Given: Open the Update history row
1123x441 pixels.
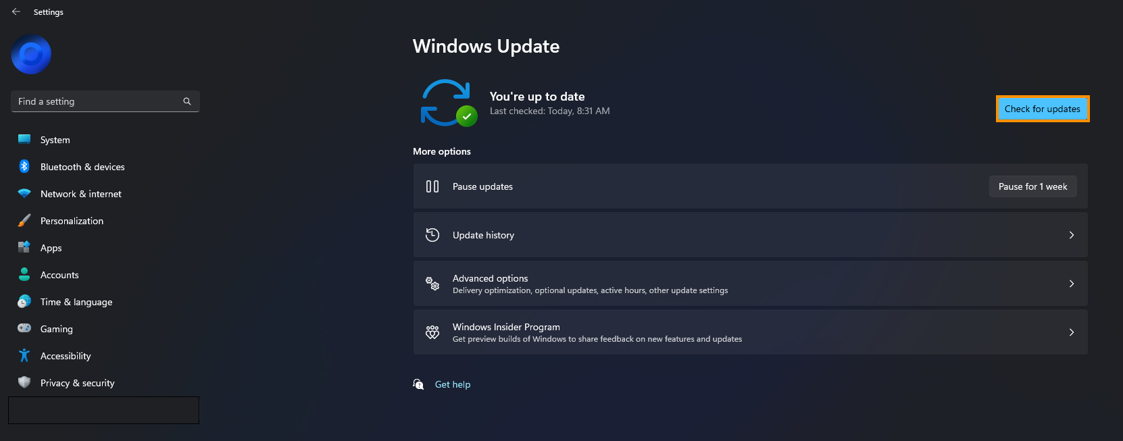Looking at the screenshot, I should point(750,235).
